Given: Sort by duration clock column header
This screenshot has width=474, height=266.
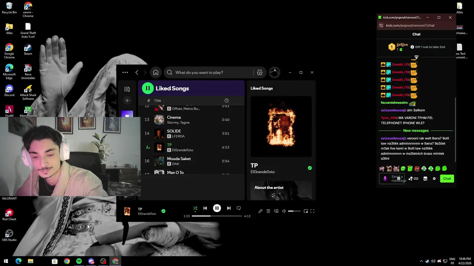Looking at the screenshot, I should pos(227,100).
